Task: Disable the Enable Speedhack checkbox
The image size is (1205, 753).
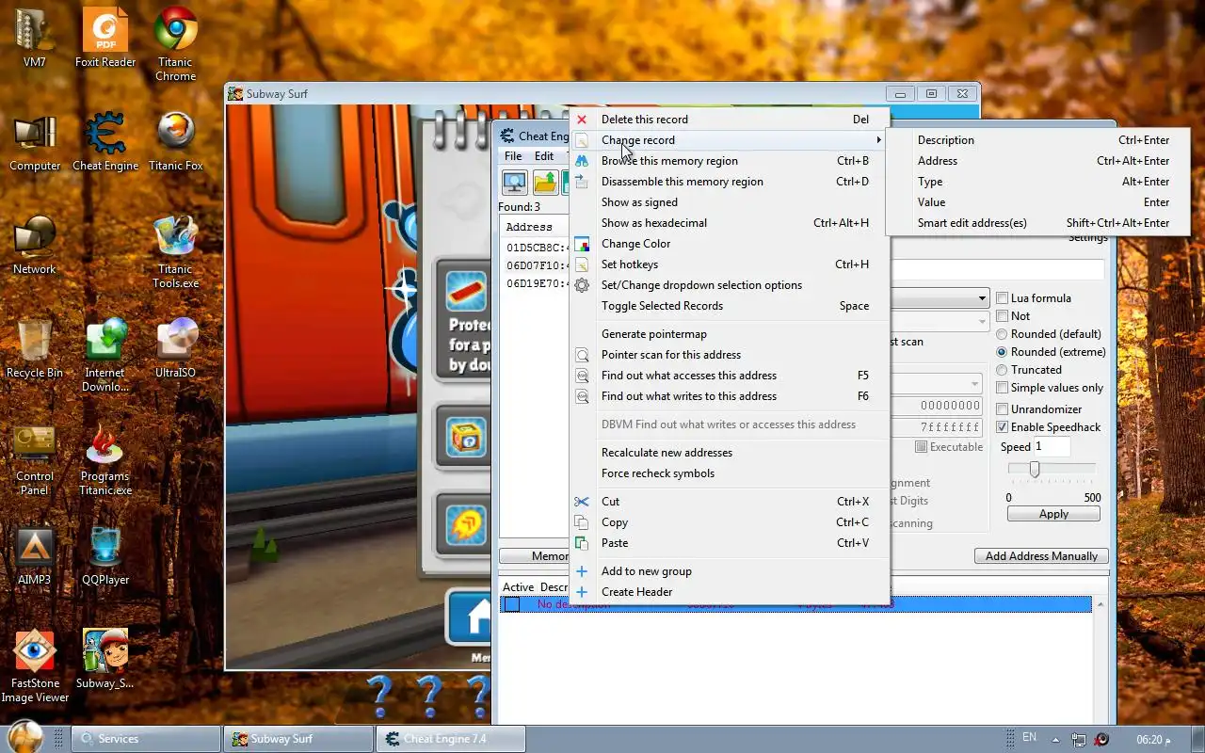Action: coord(1003,427)
